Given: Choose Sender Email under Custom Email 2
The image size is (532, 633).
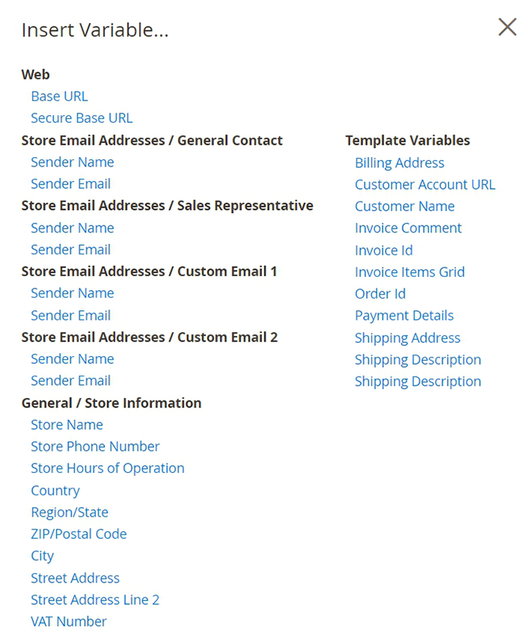Looking at the screenshot, I should pyautogui.click(x=71, y=380).
